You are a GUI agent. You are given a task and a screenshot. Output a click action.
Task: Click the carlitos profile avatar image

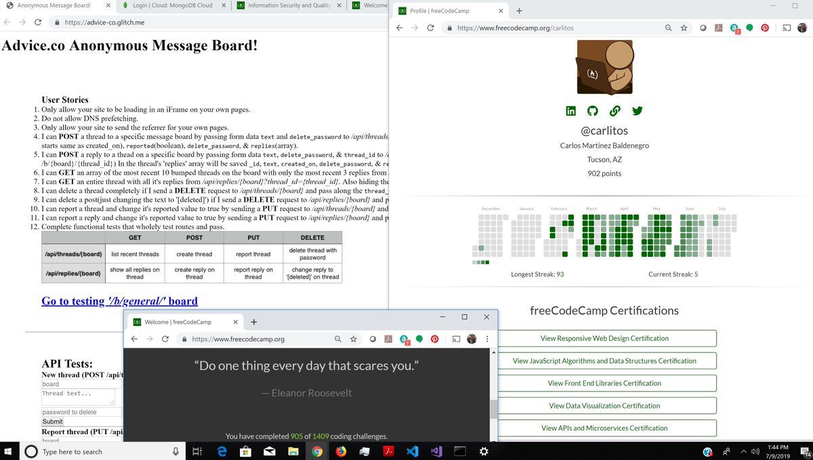pyautogui.click(x=604, y=66)
